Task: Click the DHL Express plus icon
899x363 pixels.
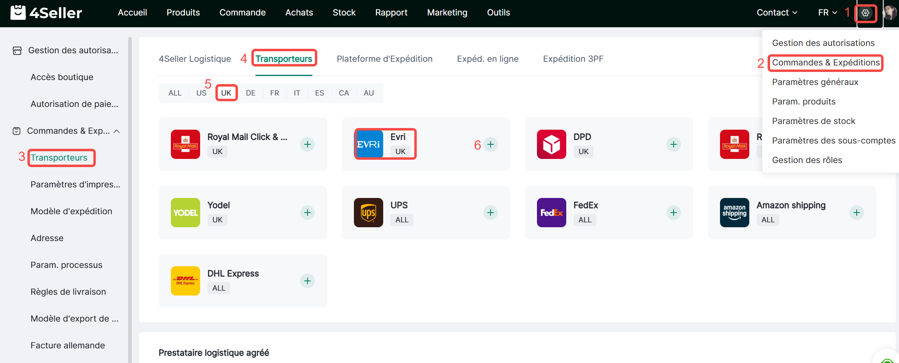Action: pos(308,281)
